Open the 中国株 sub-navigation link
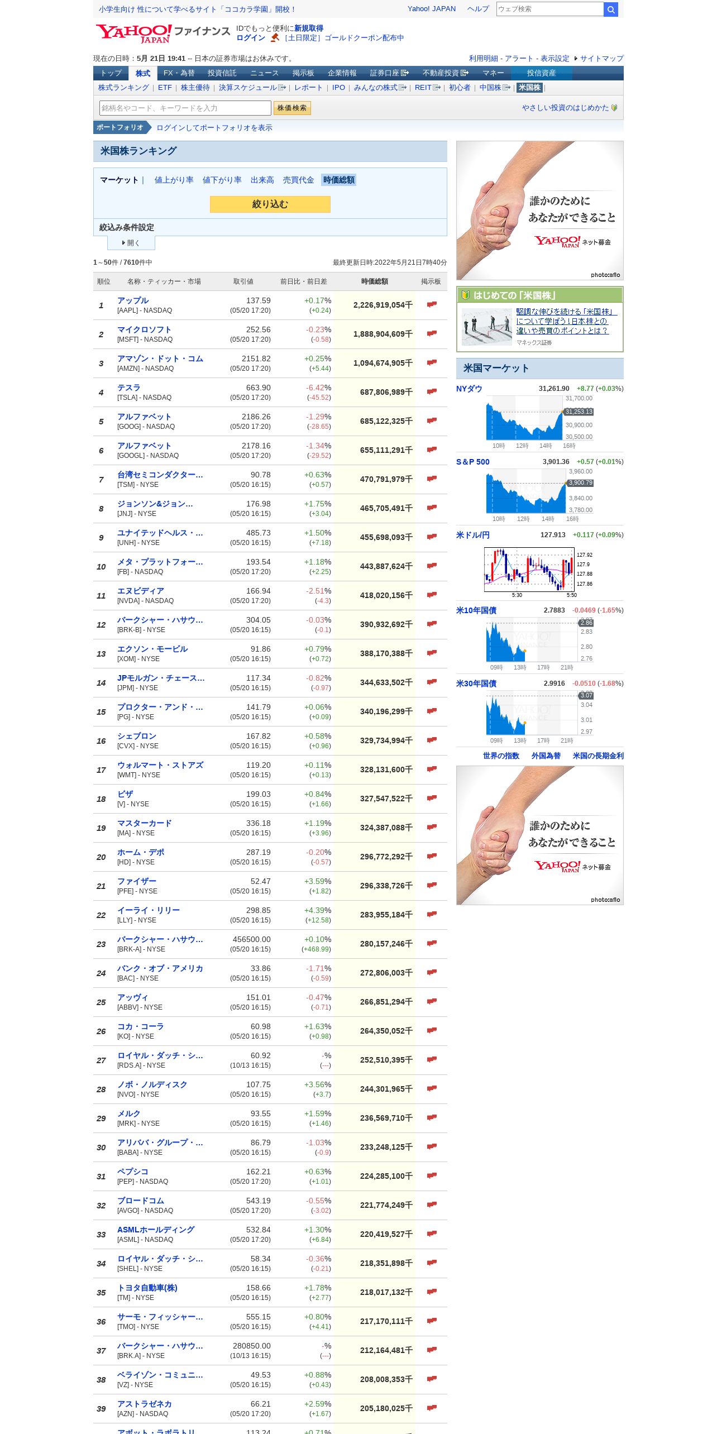This screenshot has height=1434, width=717. tap(495, 88)
